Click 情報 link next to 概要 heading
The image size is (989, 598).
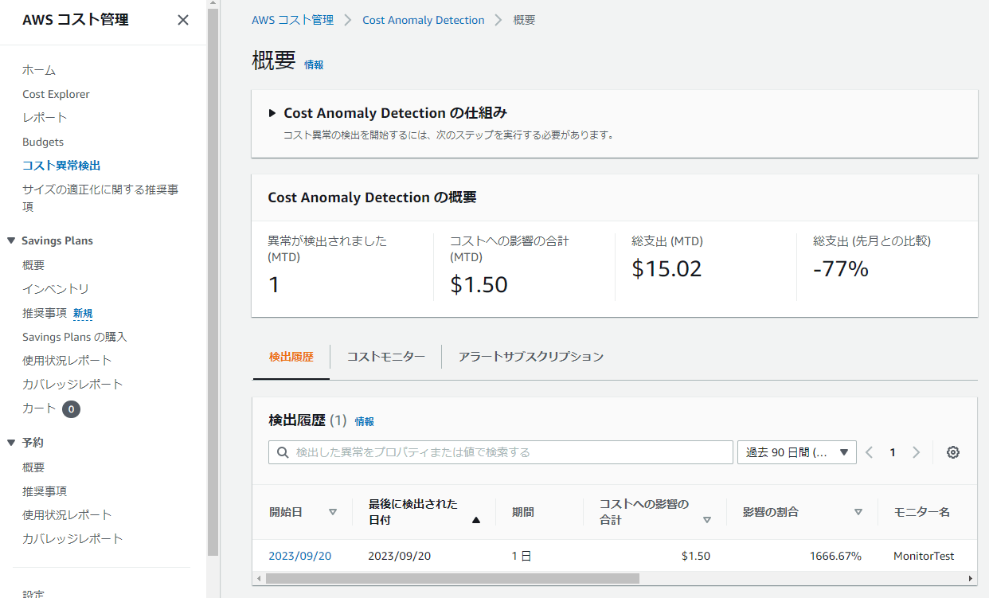314,64
